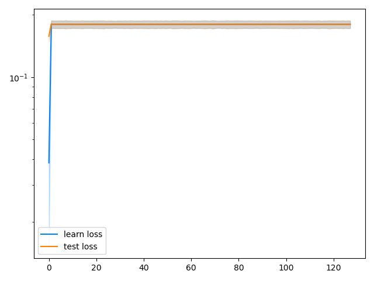Click the x-axis tick label 0
Image resolution: width=374 pixels, height=281 pixels.
(49, 268)
